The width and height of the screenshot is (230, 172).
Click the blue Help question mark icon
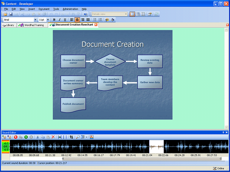coord(86,14)
